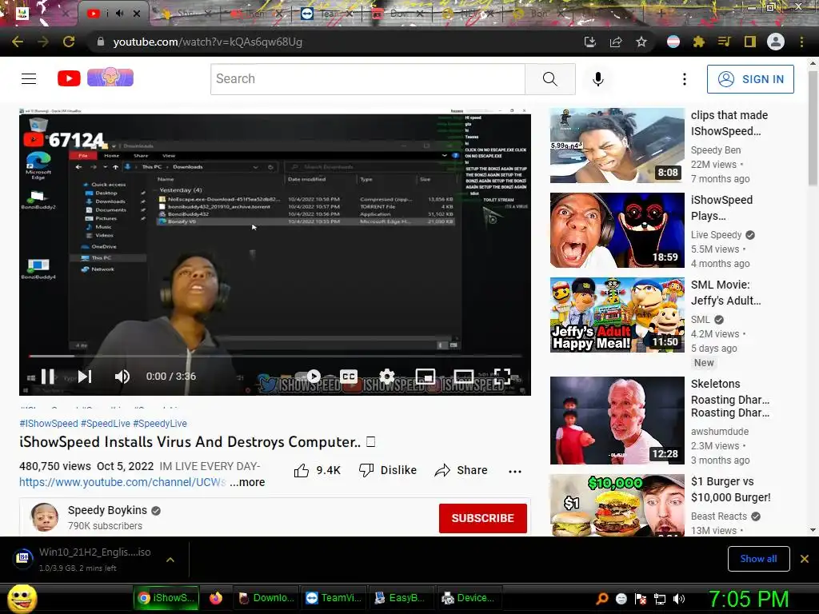Viewport: 819px width, 614px height.
Task: Open more actions ellipsis under video
Action: point(515,471)
